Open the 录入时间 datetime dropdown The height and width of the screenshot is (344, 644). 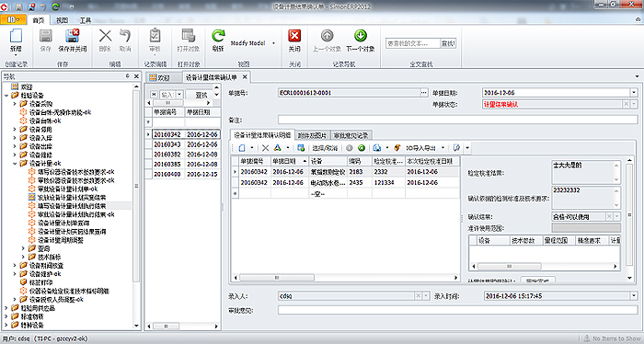(x=634, y=296)
